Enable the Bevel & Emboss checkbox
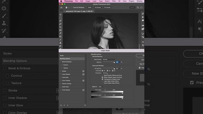203x114 pixels. (61, 62)
